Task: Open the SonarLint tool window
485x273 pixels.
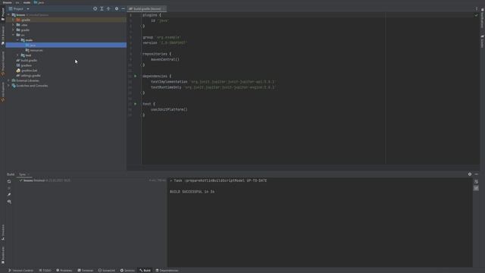Action: 106,271
